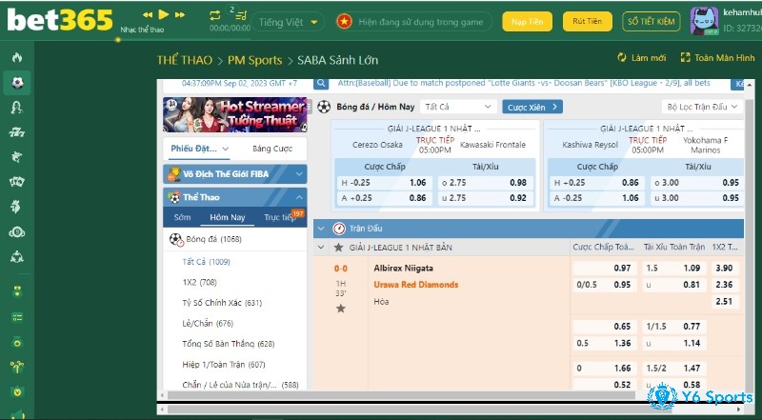Click the PM Sports breadcrumb
This screenshot has height=420, width=762.
click(x=254, y=60)
